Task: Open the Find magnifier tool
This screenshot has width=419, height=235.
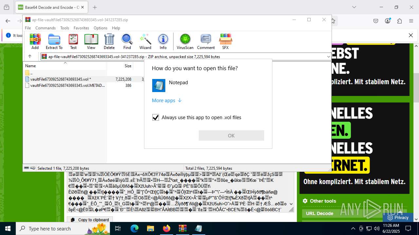Action: click(x=127, y=41)
